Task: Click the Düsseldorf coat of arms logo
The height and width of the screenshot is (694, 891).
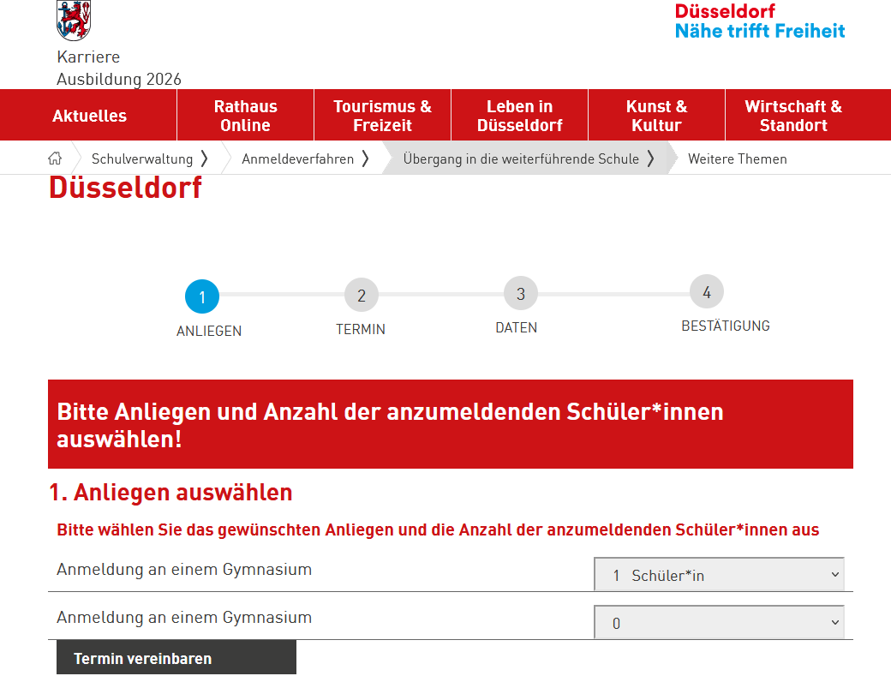Action: 73,21
